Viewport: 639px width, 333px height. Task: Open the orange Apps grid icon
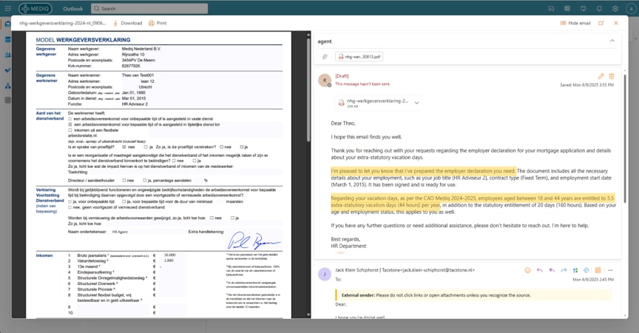[598, 270]
